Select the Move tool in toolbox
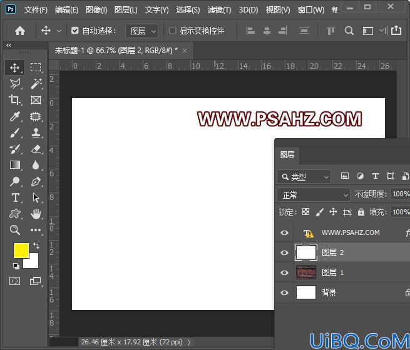The image size is (410, 350). click(x=14, y=67)
